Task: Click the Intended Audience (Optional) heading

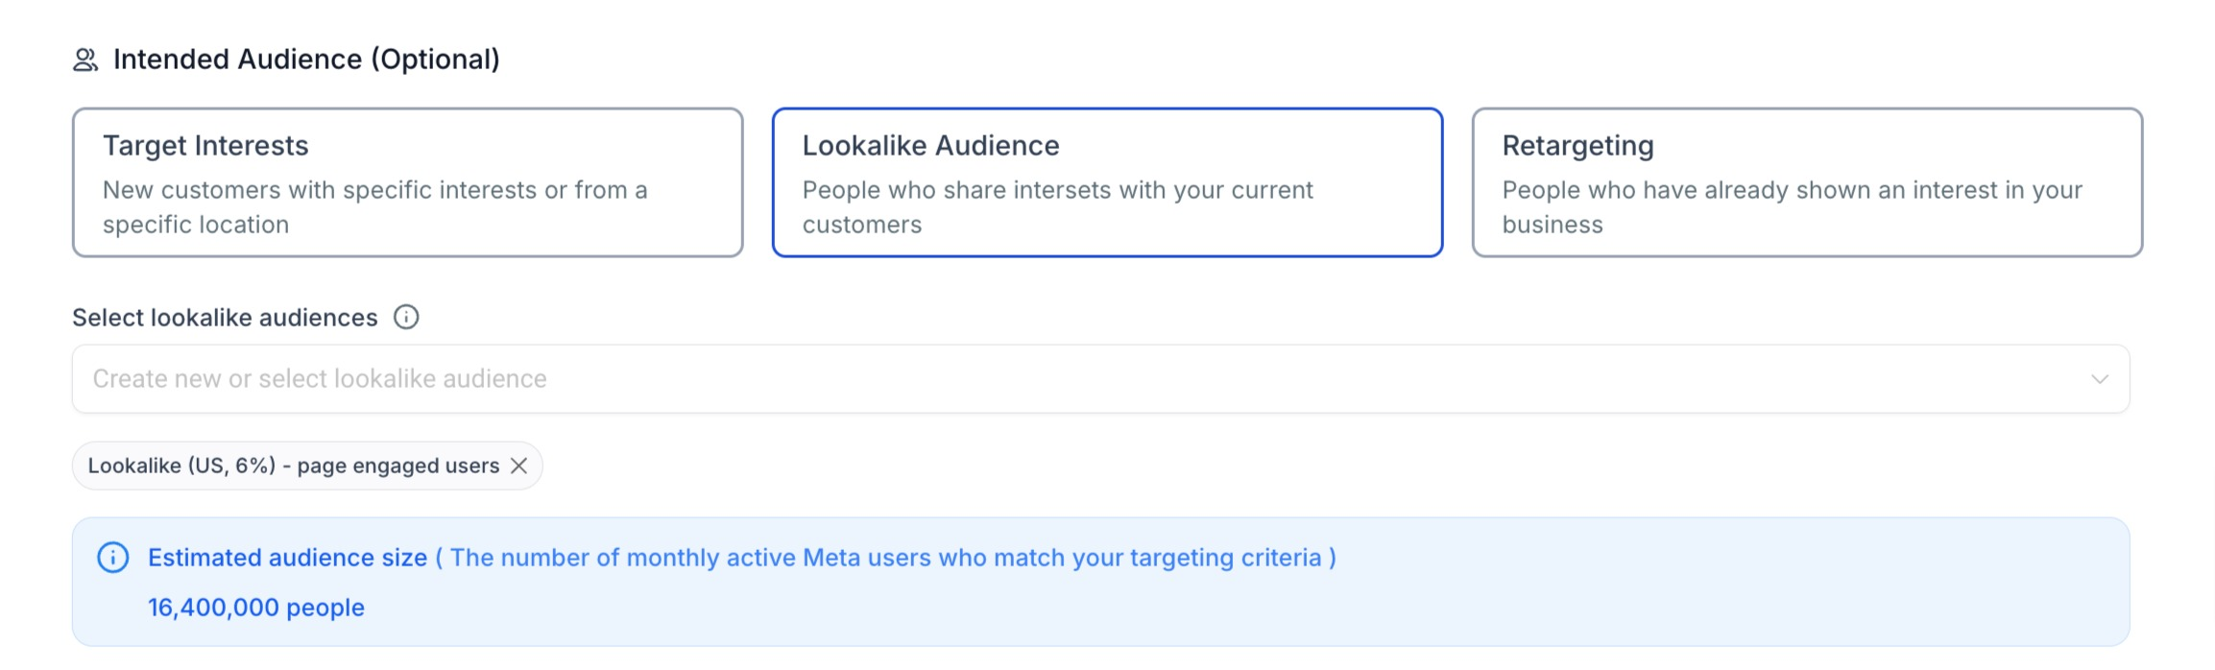Action: [306, 60]
